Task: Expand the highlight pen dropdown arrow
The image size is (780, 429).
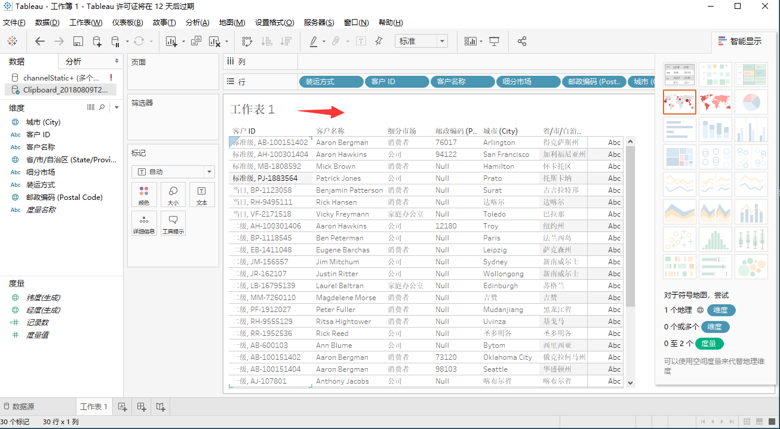Action: pos(324,41)
